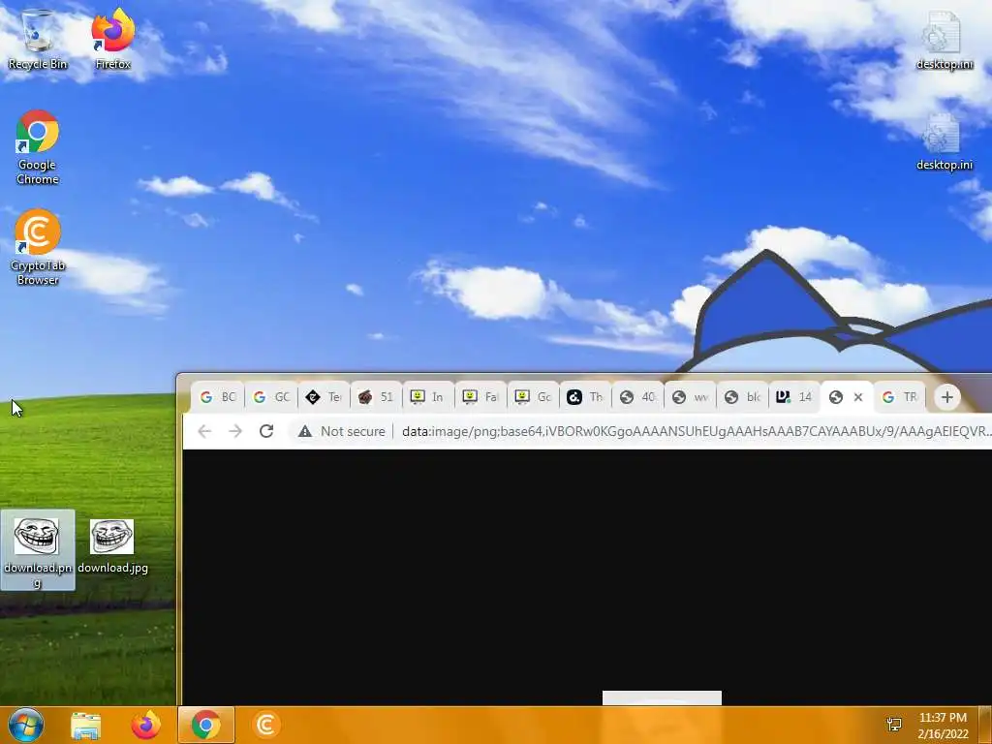
Task: Switch to the 'blc' tab in Chrome
Action: pyautogui.click(x=743, y=397)
